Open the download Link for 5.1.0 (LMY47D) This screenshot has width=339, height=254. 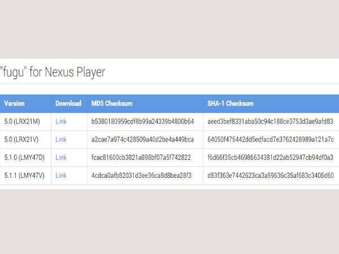61,157
